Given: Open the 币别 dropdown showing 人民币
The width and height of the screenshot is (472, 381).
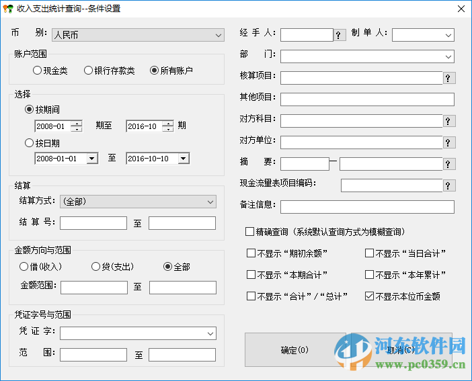Looking at the screenshot, I should [x=138, y=35].
